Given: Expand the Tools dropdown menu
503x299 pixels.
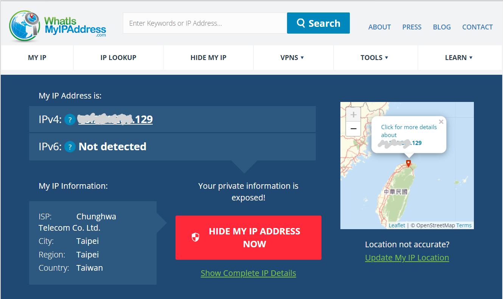Looking at the screenshot, I should coord(374,58).
